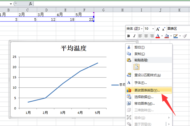The image size is (190, 126).
Task: Apply shape fill paint bucket
Action: [167, 36]
